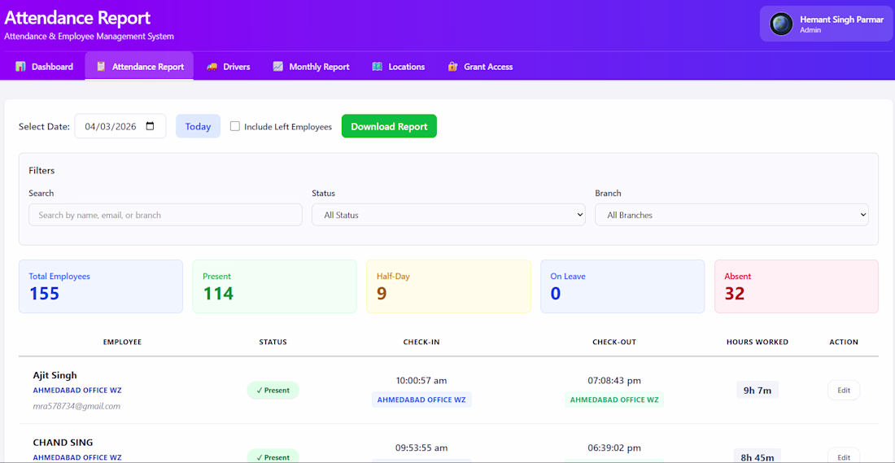Image resolution: width=895 pixels, height=463 pixels.
Task: Click the Dashboard bar chart icon
Action: [x=20, y=67]
